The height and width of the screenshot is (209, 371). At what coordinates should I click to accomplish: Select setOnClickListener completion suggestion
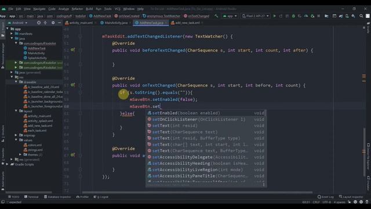[206, 119]
